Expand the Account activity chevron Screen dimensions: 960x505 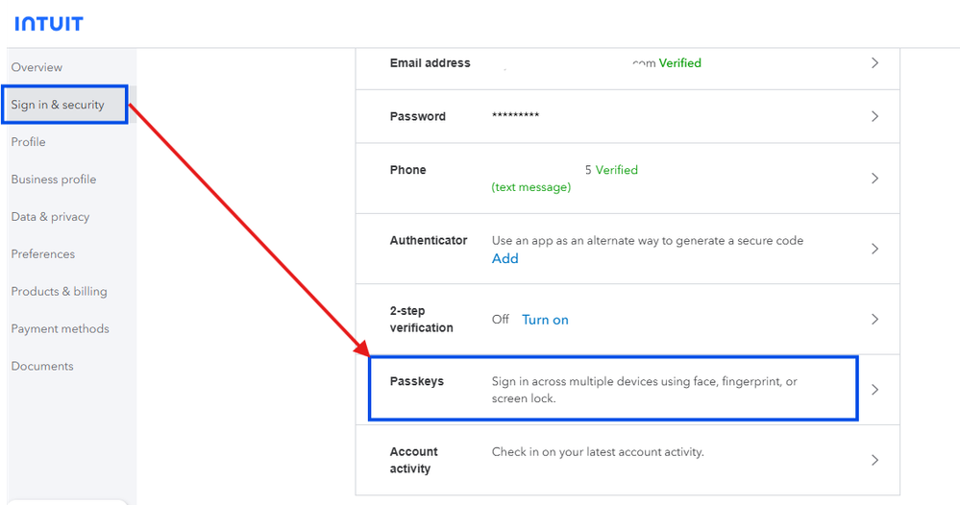(x=874, y=460)
